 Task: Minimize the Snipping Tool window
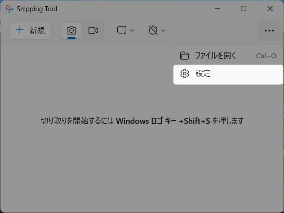click(x=217, y=9)
